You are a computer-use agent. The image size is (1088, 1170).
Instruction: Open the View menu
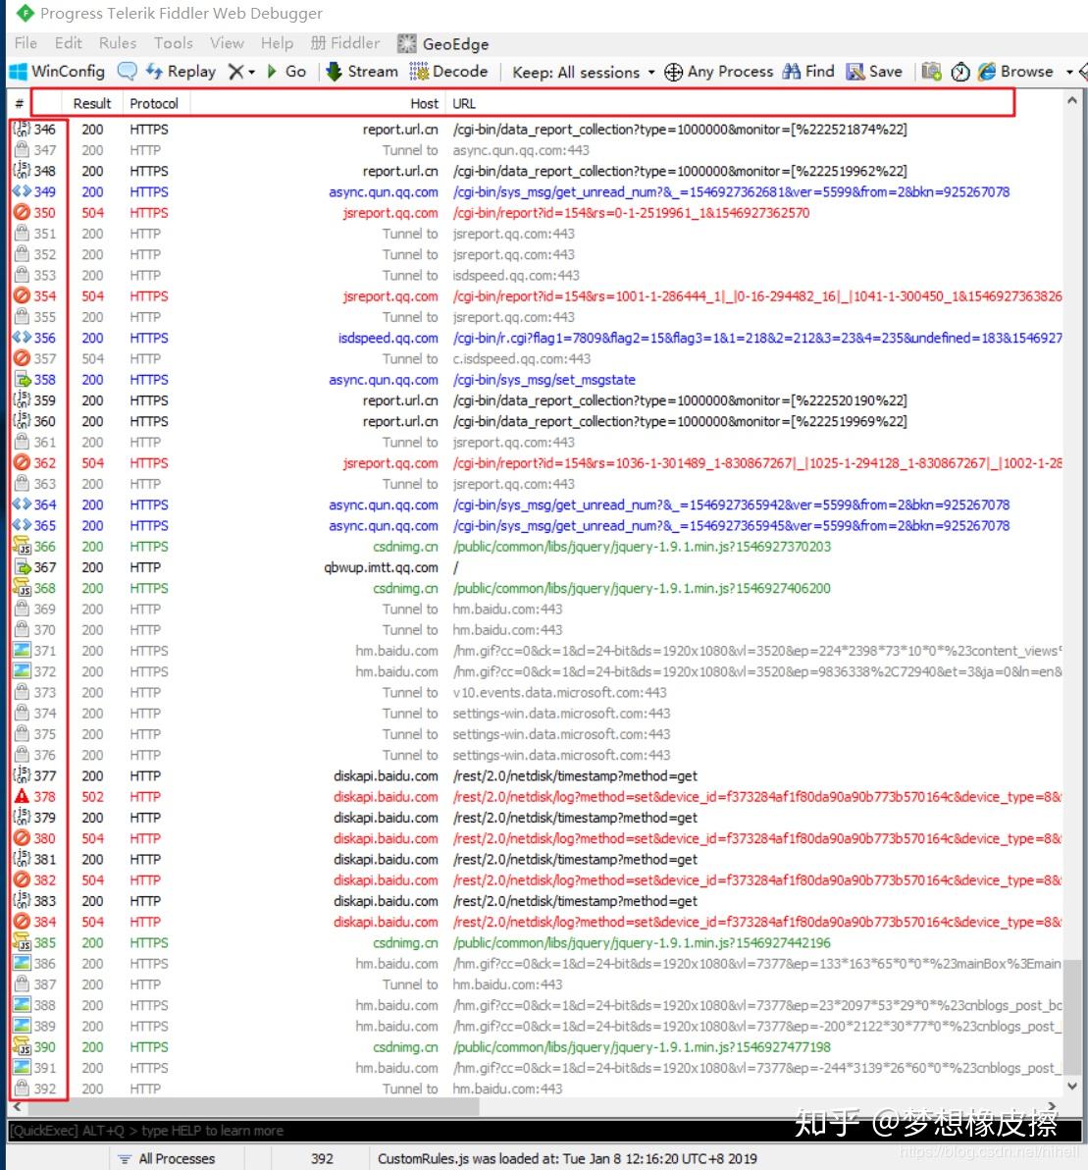pos(227,43)
